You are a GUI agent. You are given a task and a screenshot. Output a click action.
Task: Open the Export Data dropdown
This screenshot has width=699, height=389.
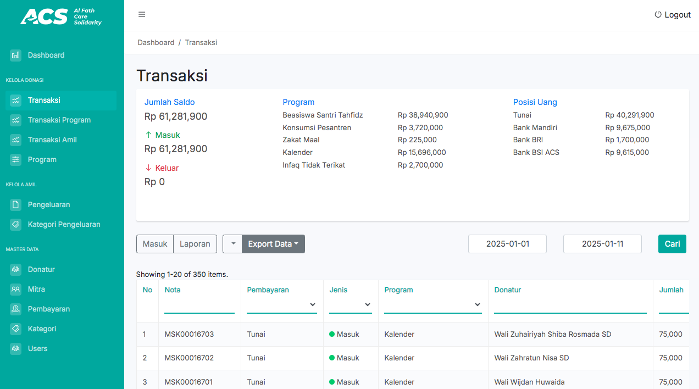tap(273, 244)
